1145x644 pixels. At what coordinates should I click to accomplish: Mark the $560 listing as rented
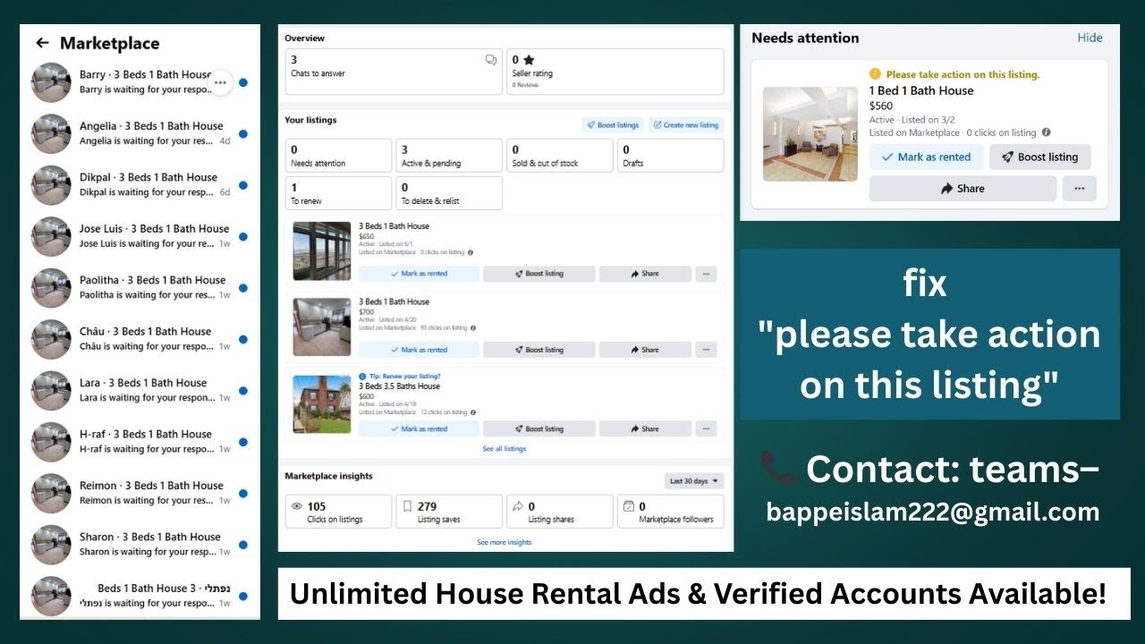pos(927,157)
